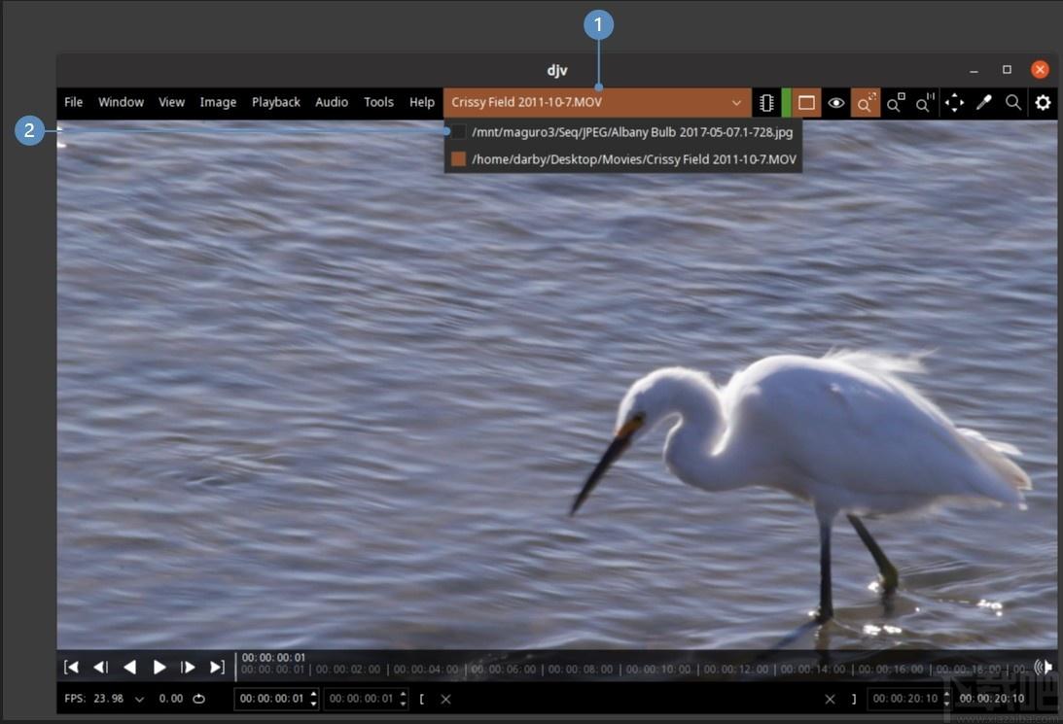Click timeline at 00:00:10:00 mark

(658, 670)
